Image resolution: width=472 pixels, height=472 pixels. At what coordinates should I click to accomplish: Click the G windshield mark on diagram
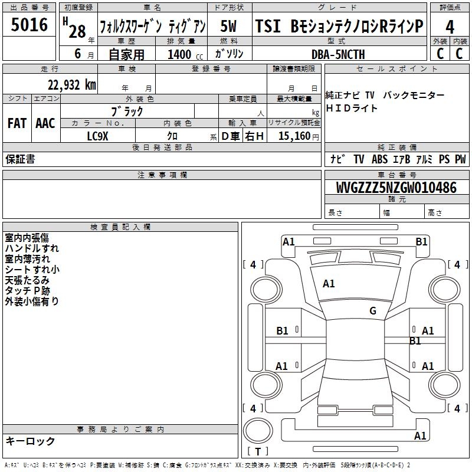click(373, 311)
